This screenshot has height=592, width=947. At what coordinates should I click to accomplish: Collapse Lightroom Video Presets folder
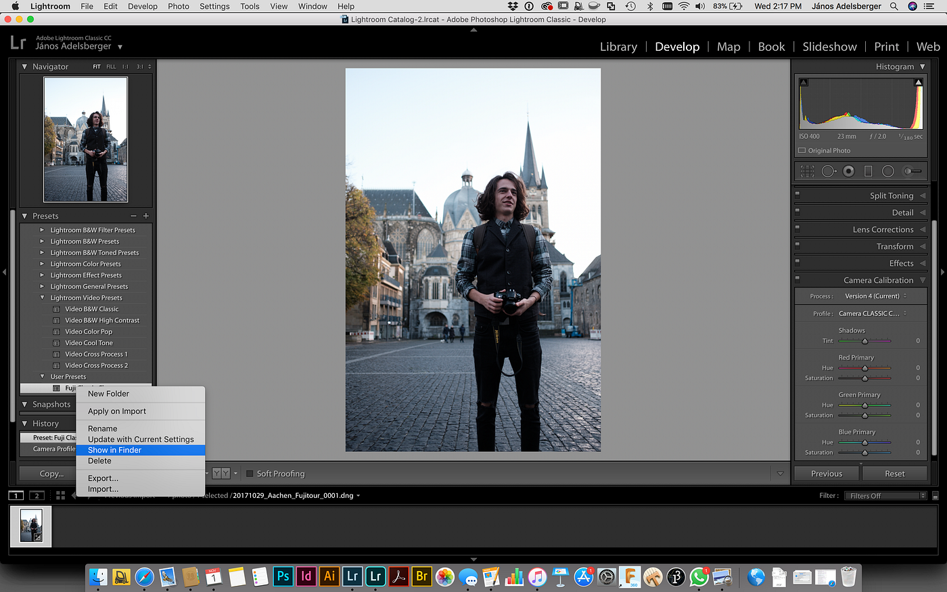pos(42,298)
